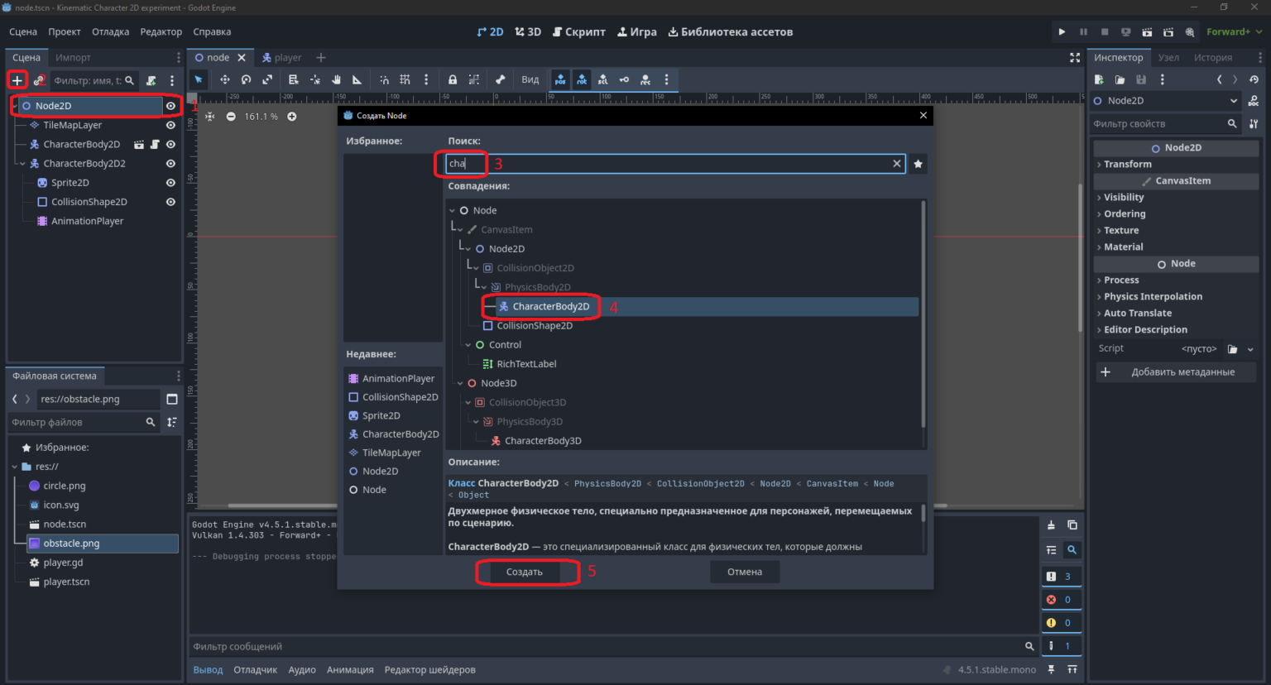Screen dimensions: 1271x685
Task: Toggle visibility eye of Sprite2D
Action: tap(170, 183)
